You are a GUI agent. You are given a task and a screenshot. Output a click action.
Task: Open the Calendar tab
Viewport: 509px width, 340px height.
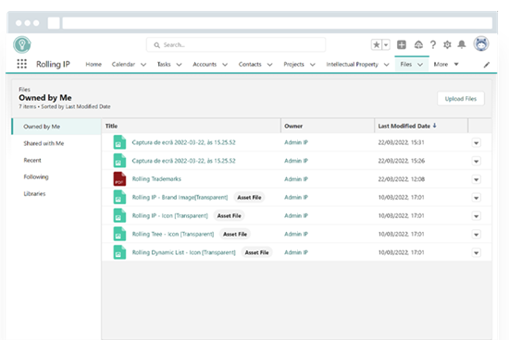pos(123,64)
